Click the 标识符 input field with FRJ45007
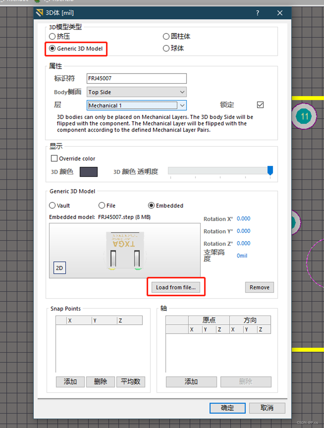Image resolution: width=324 pixels, height=428 pixels. pos(136,78)
